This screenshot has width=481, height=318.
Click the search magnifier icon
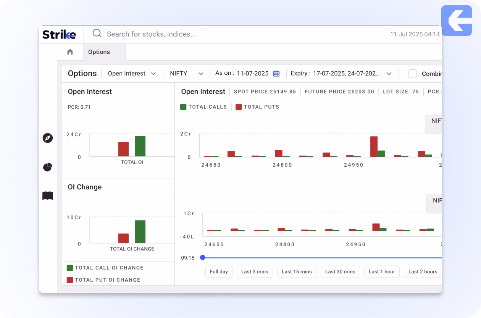tap(97, 34)
